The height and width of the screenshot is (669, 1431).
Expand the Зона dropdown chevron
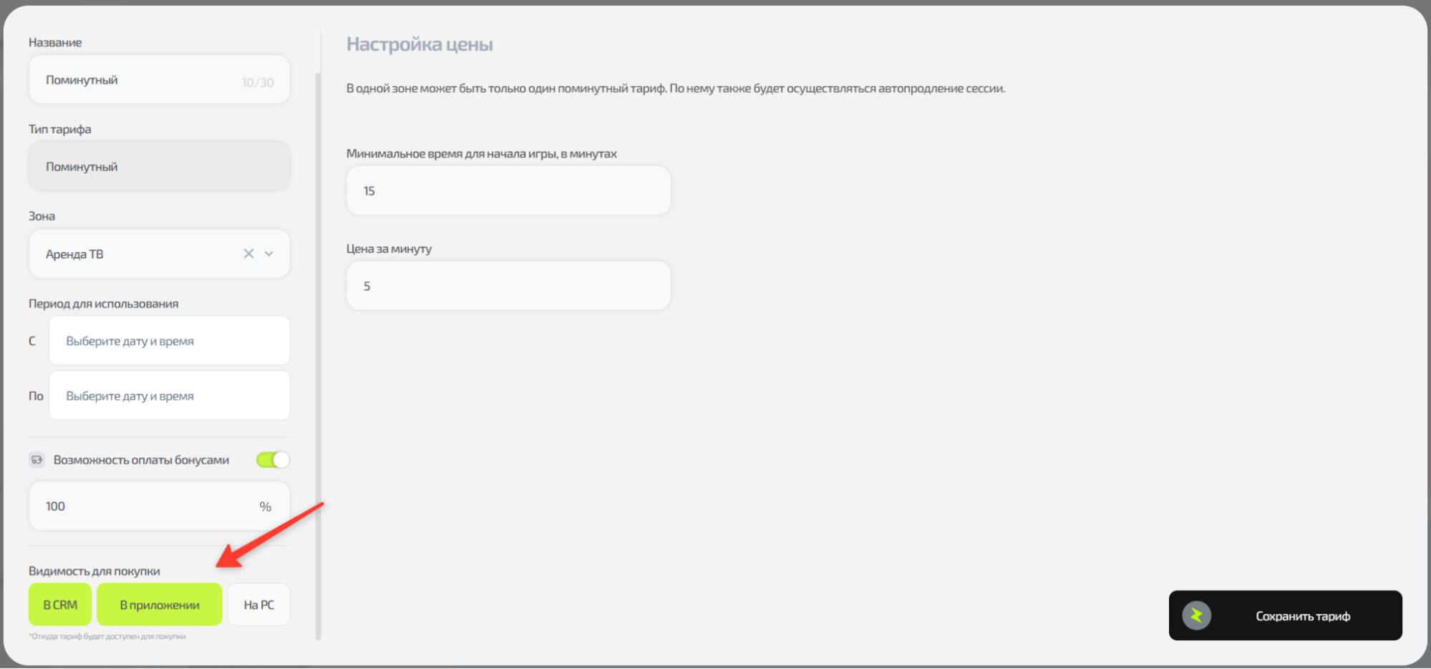coord(269,253)
